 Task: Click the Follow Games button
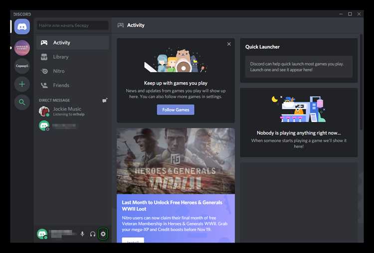[x=176, y=110]
